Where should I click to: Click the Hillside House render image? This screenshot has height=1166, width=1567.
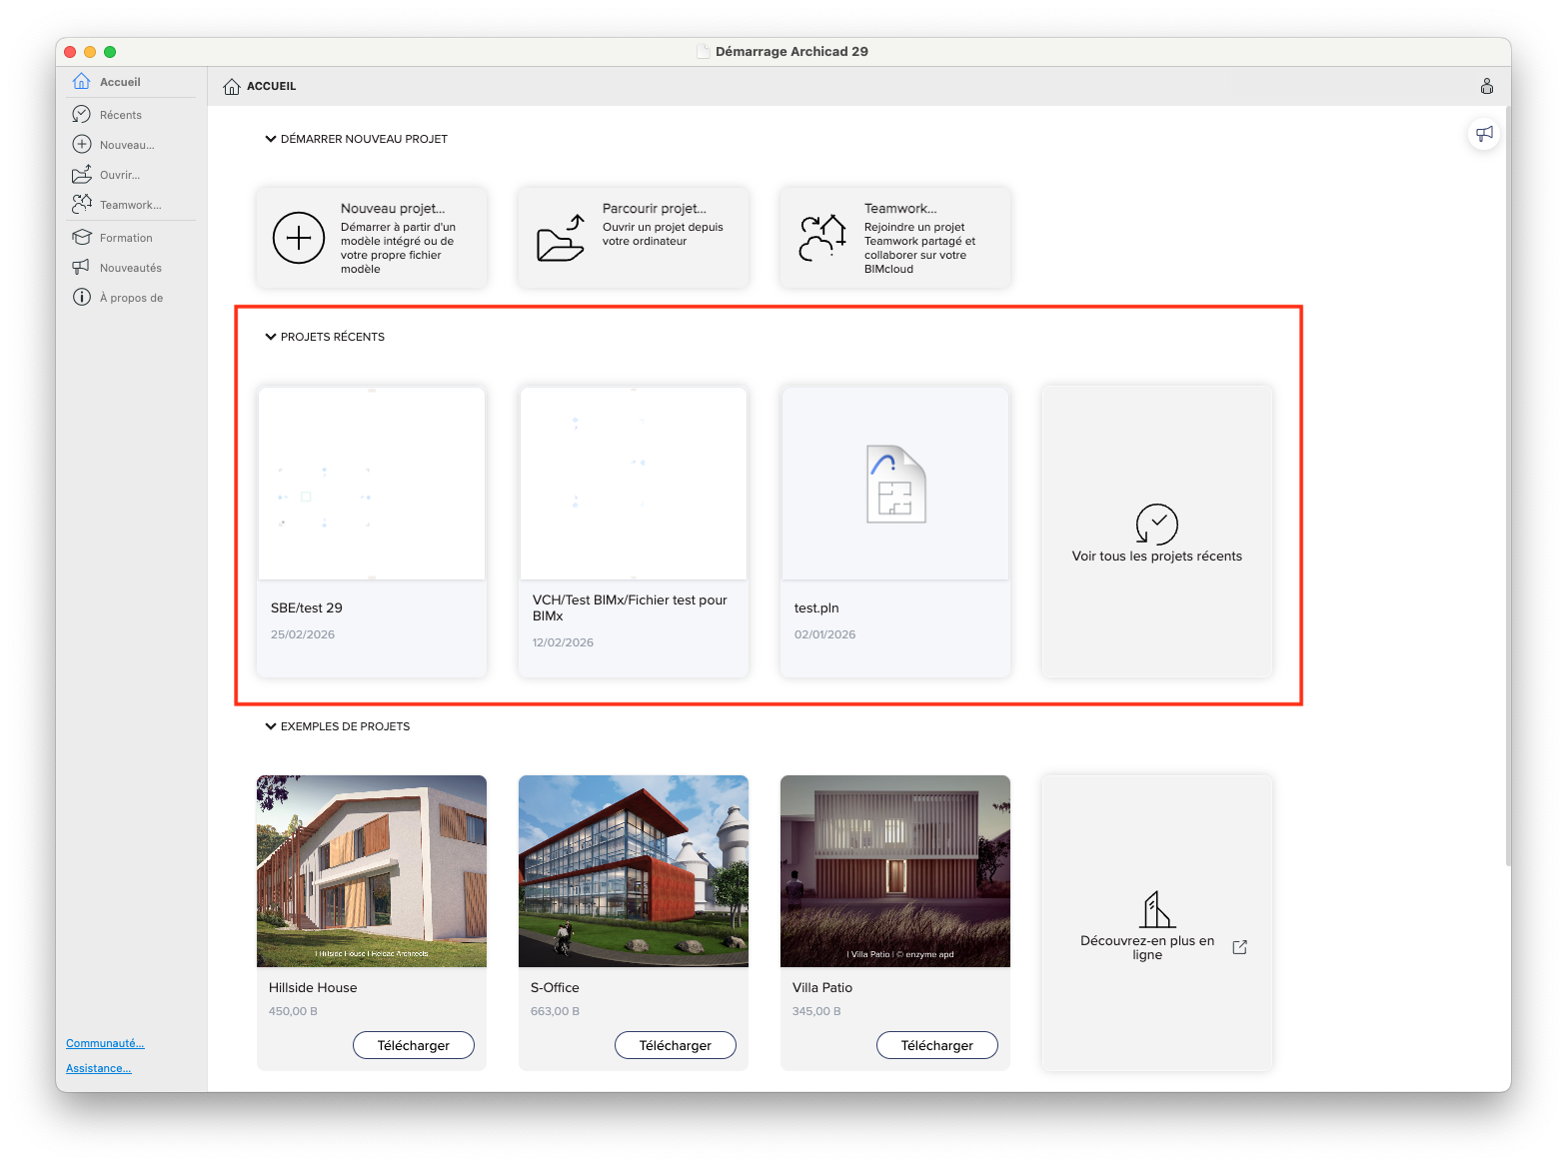tap(372, 871)
